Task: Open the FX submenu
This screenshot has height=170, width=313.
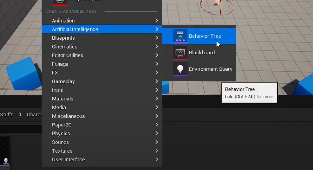Action: [102, 73]
